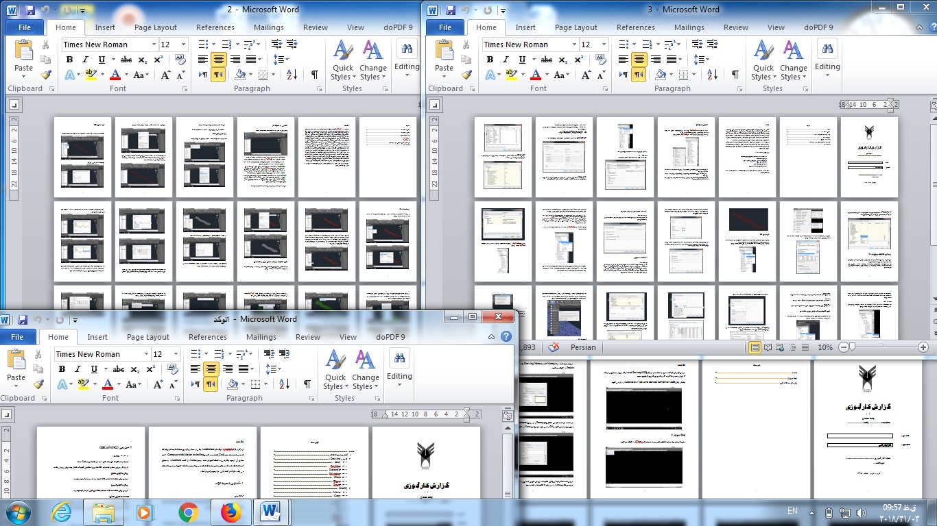Click Change Styles in document 3 window

coord(793,61)
